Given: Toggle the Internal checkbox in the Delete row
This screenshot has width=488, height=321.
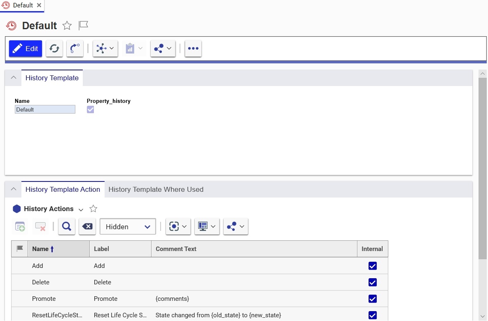Looking at the screenshot, I should (x=373, y=282).
